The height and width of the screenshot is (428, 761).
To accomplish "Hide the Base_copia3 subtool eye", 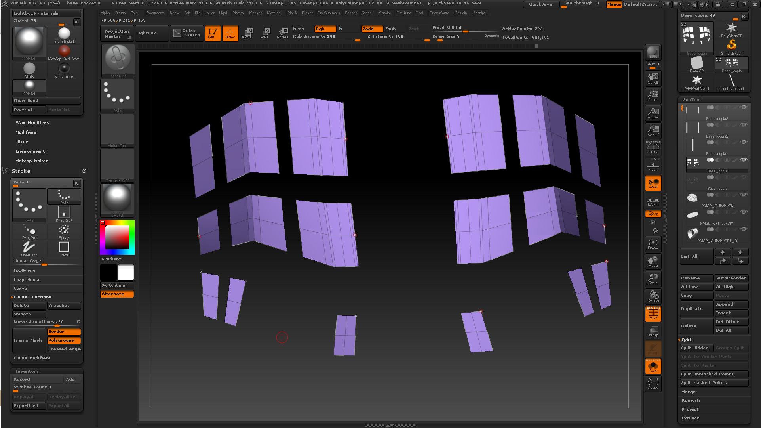I will point(744,107).
